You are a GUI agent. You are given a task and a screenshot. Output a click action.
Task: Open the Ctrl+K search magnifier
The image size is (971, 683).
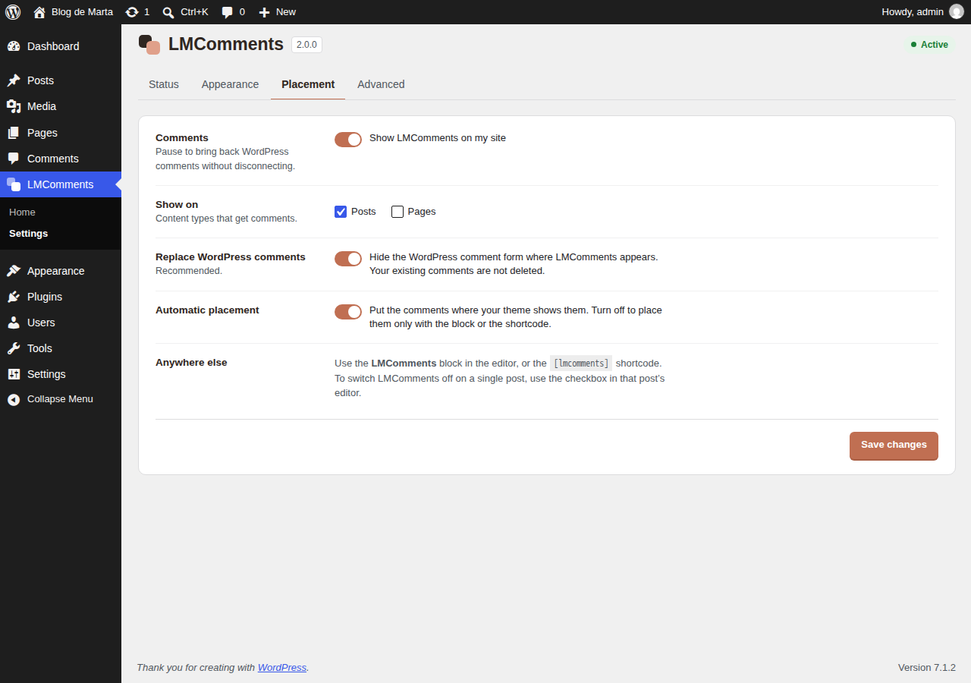pyautogui.click(x=168, y=12)
